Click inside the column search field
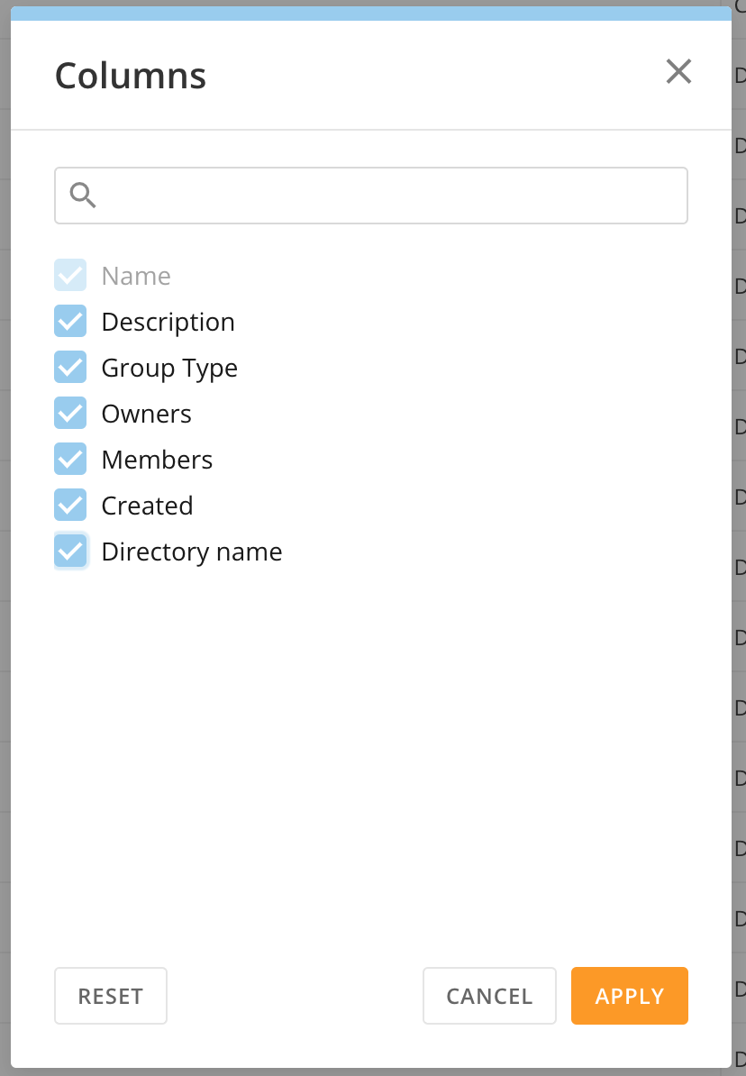Screen dimensions: 746x1076 coord(360,195)
